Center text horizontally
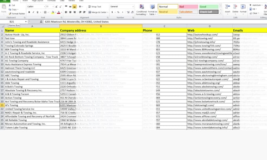Screen dimensions: 267x160 70,12
